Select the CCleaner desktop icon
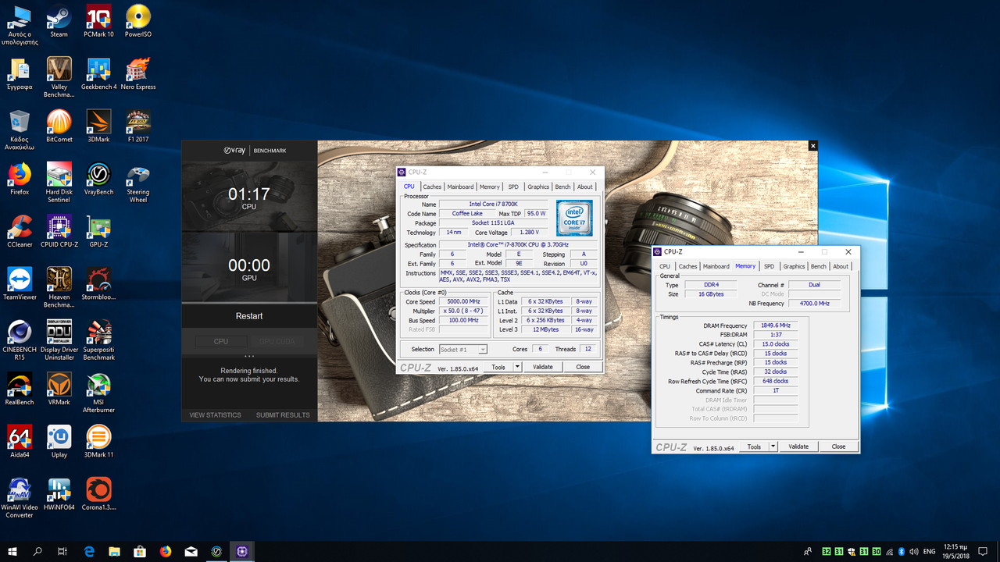The width and height of the screenshot is (1000, 562). pos(20,231)
